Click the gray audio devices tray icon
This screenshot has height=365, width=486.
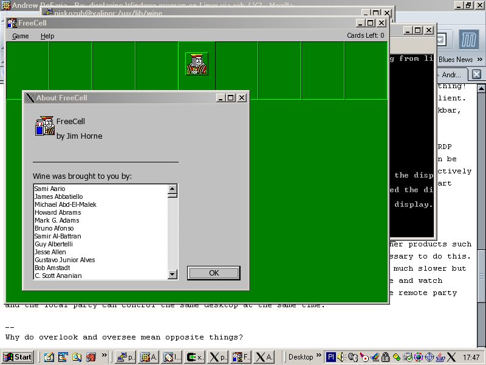coord(352,357)
